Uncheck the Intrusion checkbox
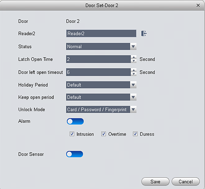Screen dimensions: 205x189 72,134
